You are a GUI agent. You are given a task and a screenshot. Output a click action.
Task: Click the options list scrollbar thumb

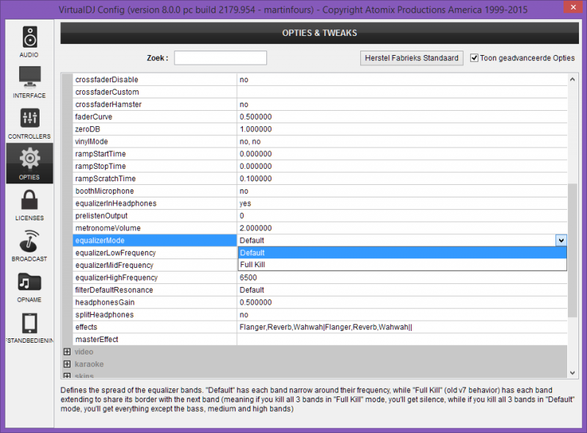pyautogui.click(x=572, y=250)
